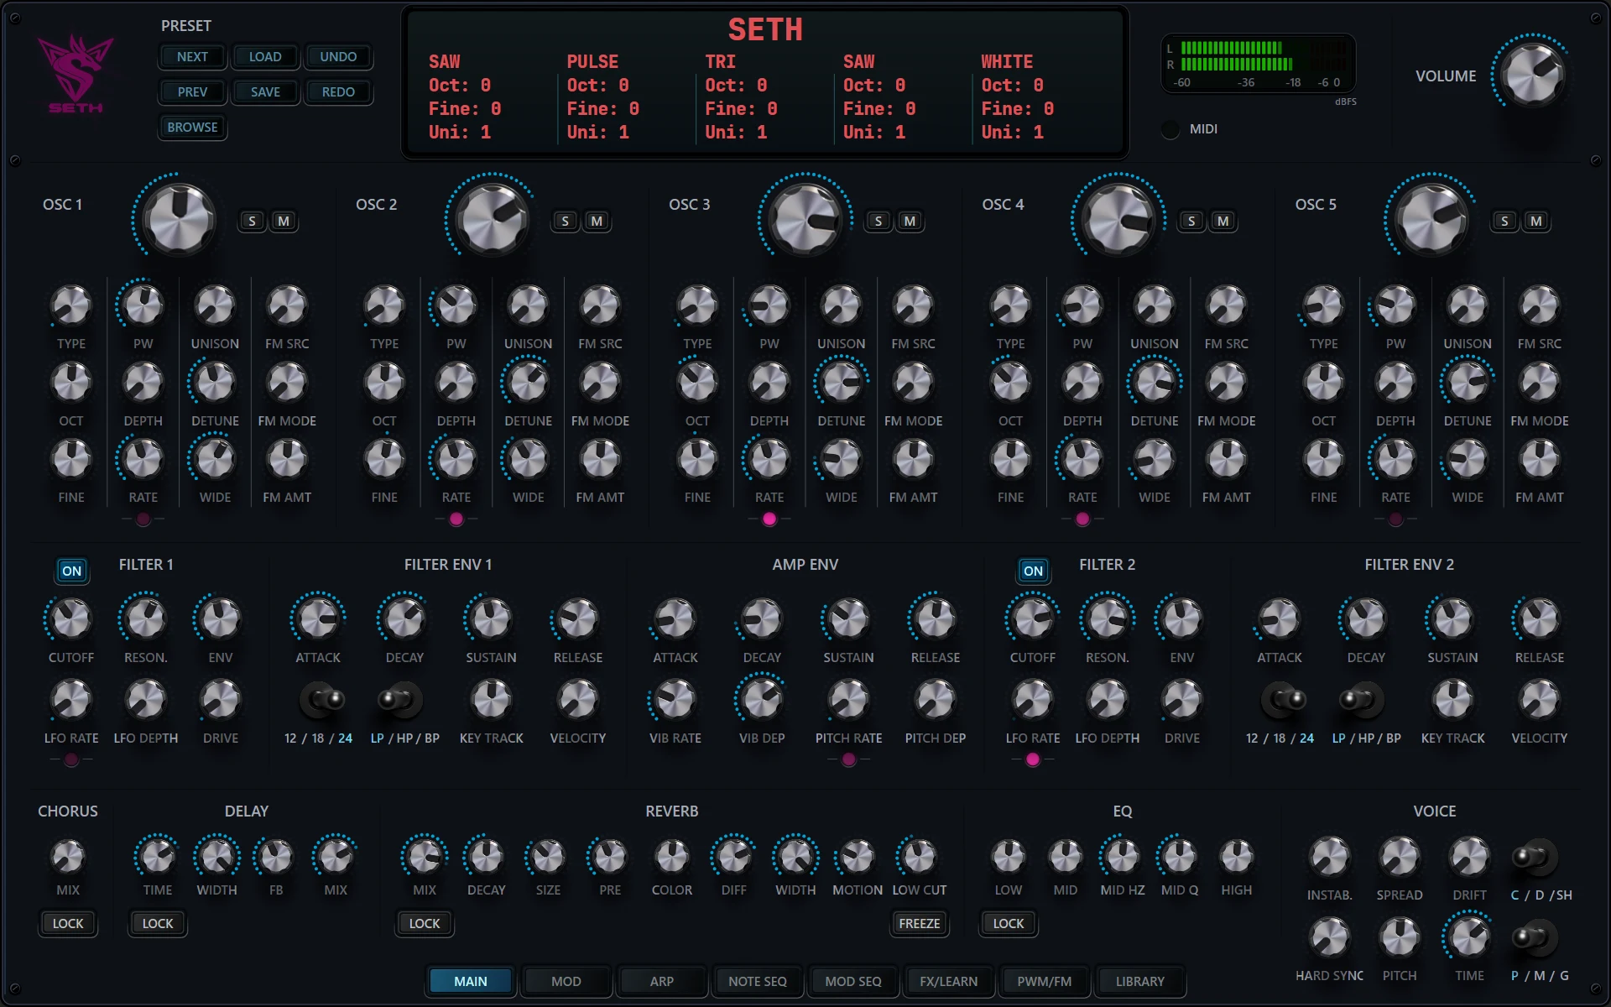Click the BROWSE presets button
The height and width of the screenshot is (1007, 1611).
point(192,127)
